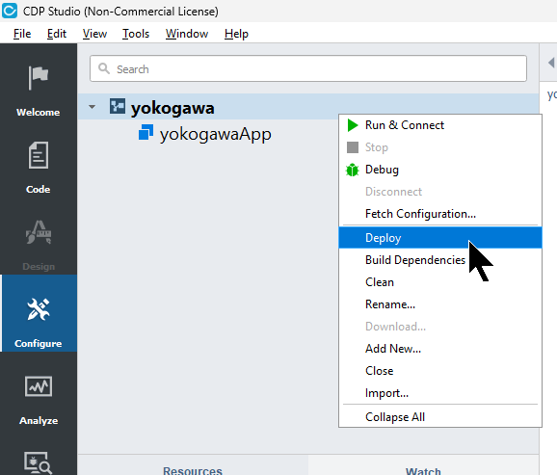Select Clean in the context menu
The height and width of the screenshot is (475, 557).
[x=440, y=282]
